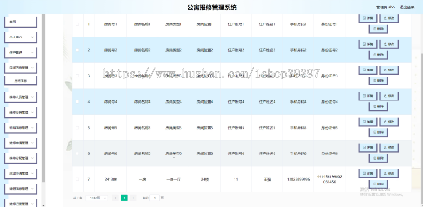423x207 pixels.
Task: Tick the checkbox for row 7
Action: tap(78, 179)
